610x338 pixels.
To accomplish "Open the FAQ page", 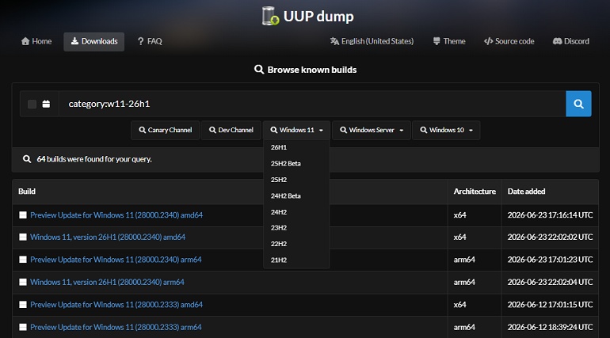I will pos(150,41).
